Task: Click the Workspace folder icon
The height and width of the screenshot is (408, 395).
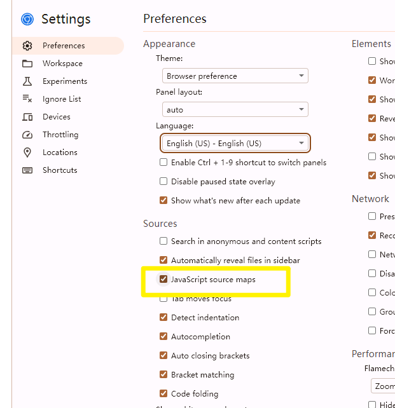Action: click(27, 64)
